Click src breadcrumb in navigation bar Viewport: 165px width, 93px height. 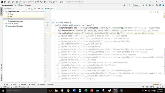(15, 5)
